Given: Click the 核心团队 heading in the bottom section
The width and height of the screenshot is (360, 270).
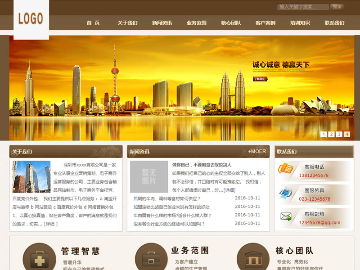Looking at the screenshot, I should click(x=295, y=251).
